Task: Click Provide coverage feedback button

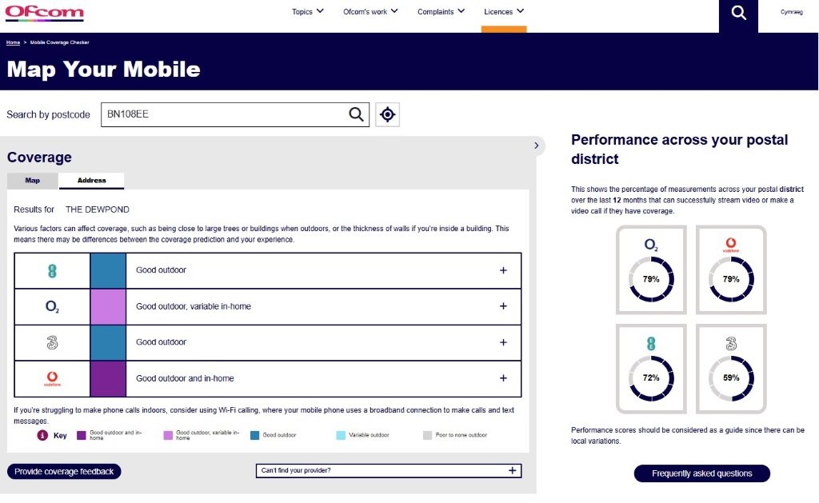Action: (x=65, y=472)
